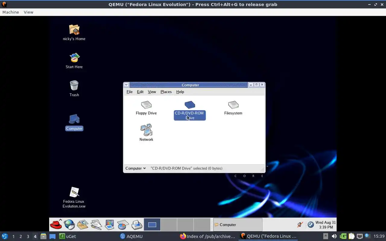
Task: Launch the presentation icon in Fedora panel
Action: (109, 224)
